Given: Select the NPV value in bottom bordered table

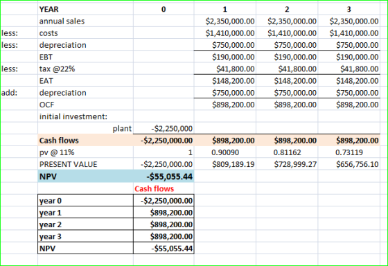Looking at the screenshot, I should (172, 248).
